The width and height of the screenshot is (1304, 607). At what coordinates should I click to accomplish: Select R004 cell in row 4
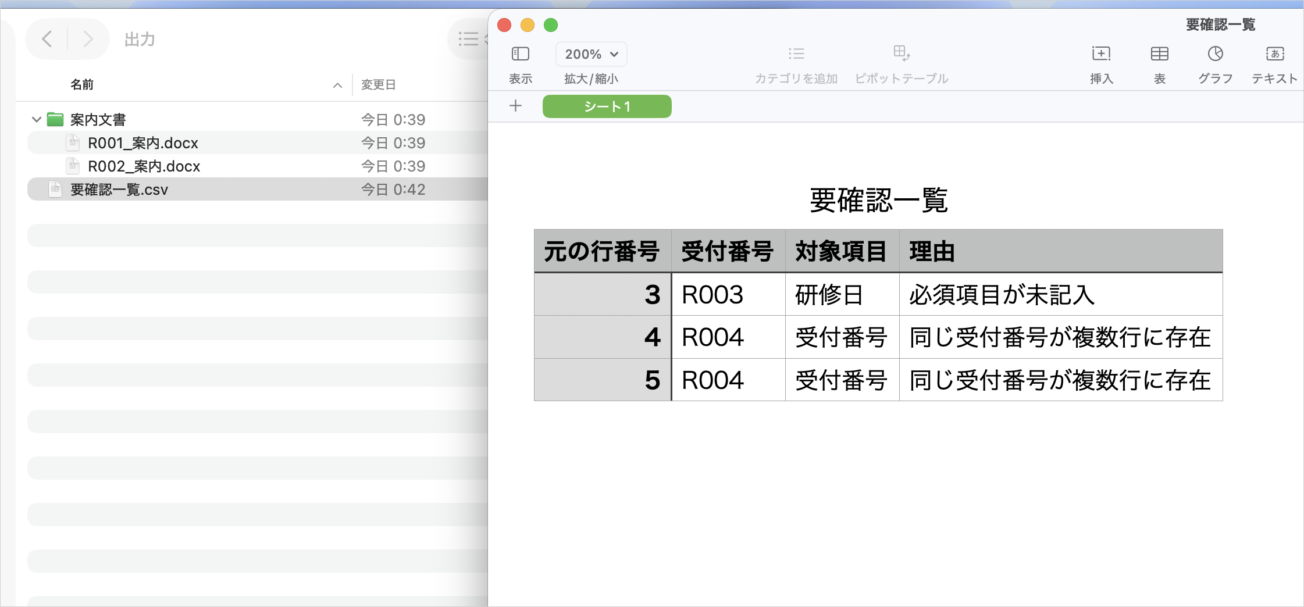[x=728, y=337]
